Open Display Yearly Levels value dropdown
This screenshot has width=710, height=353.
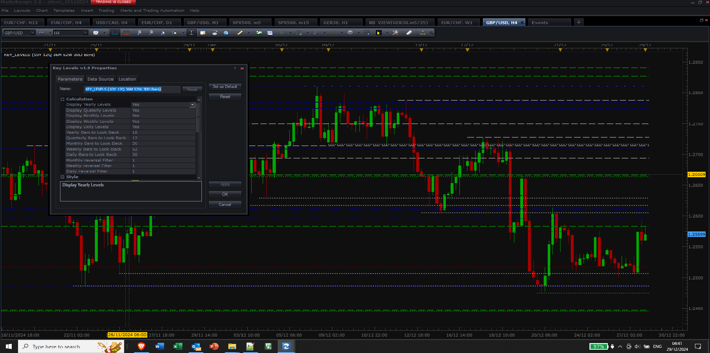[192, 105]
